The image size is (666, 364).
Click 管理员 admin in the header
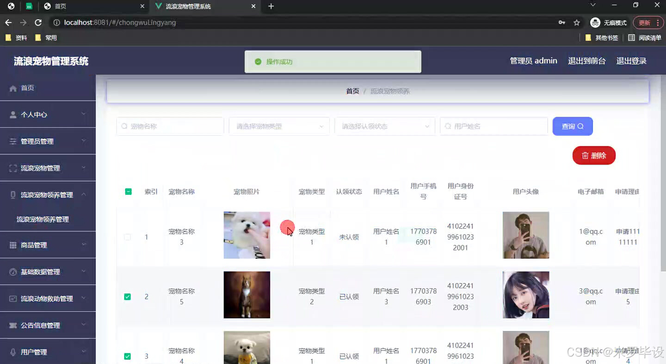[533, 61]
